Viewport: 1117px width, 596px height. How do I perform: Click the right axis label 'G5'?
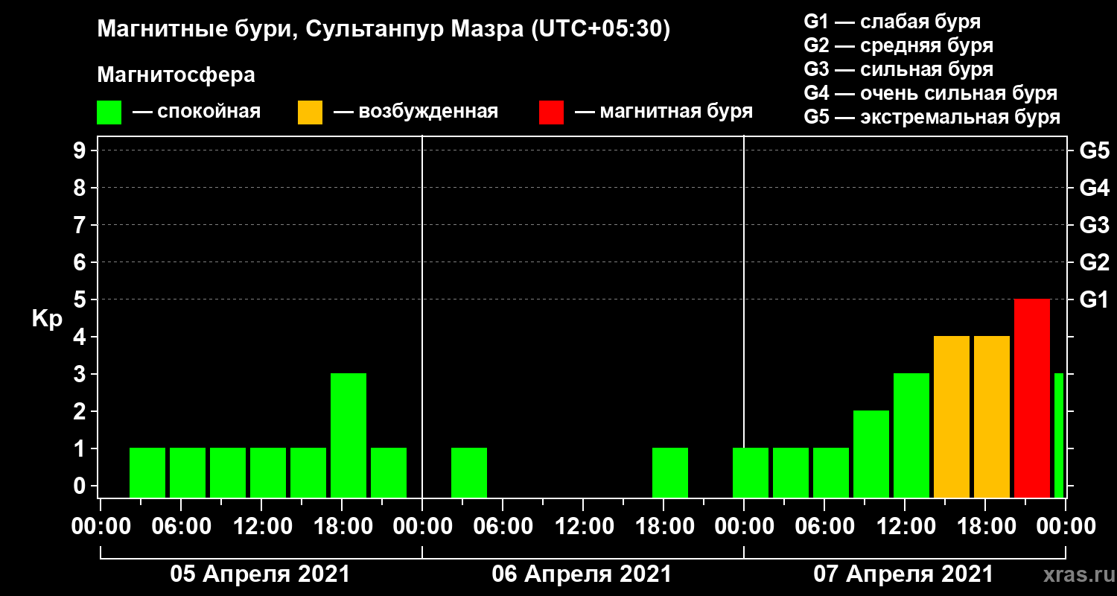pos(1095,150)
